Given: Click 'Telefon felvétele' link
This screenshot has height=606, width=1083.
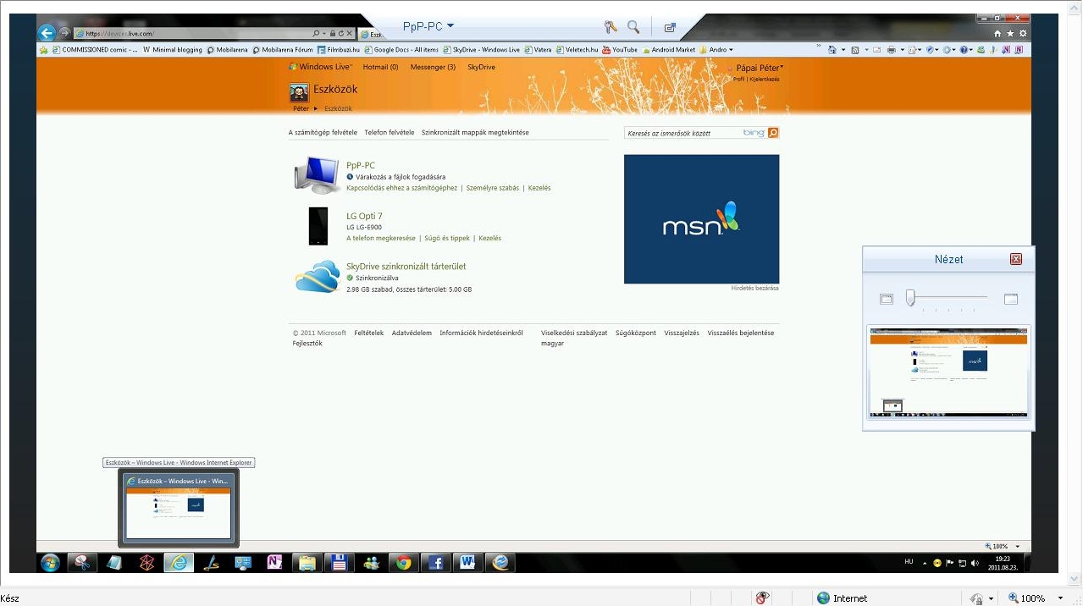Looking at the screenshot, I should coord(390,133).
